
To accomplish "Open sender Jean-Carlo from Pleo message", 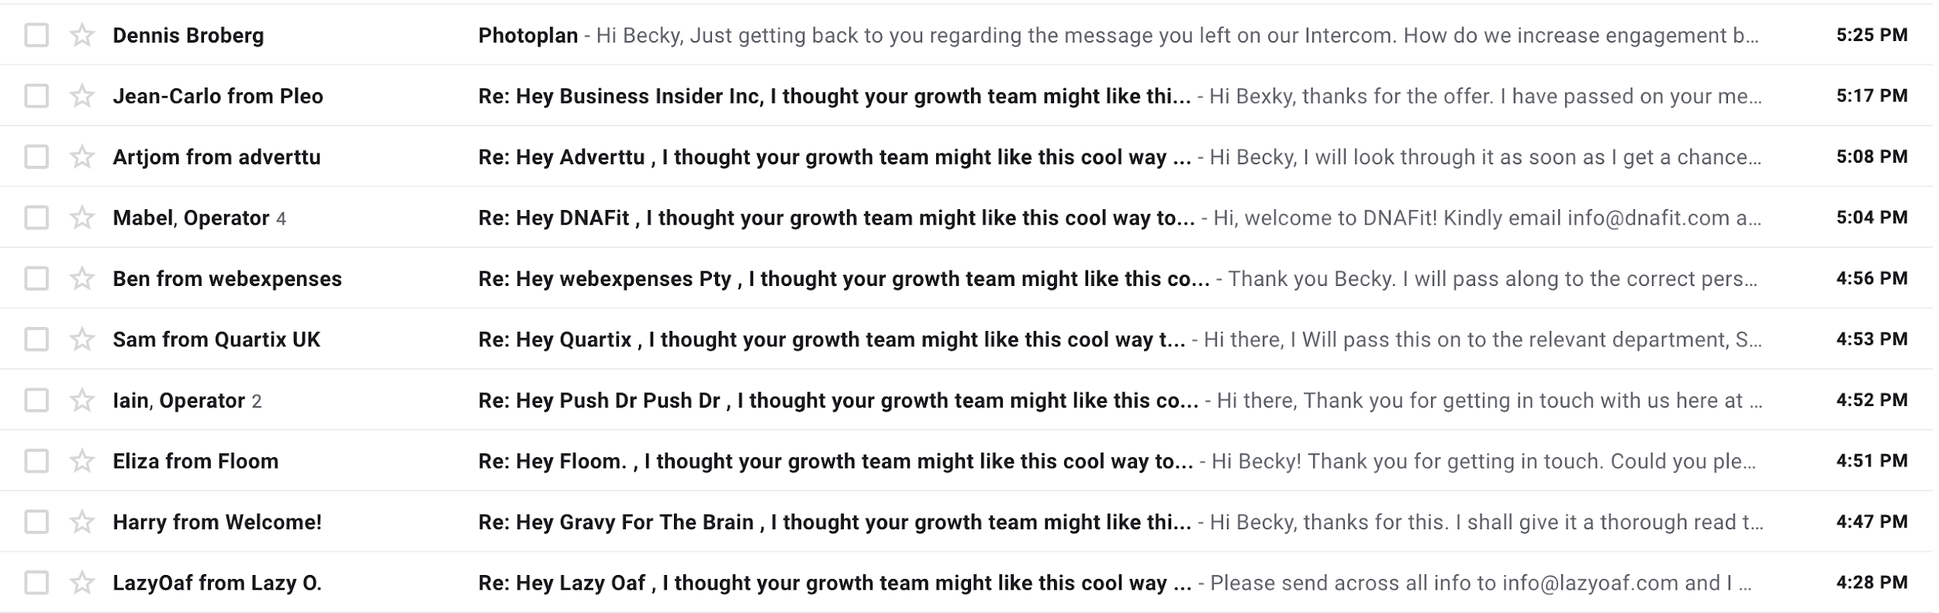I will (218, 96).
